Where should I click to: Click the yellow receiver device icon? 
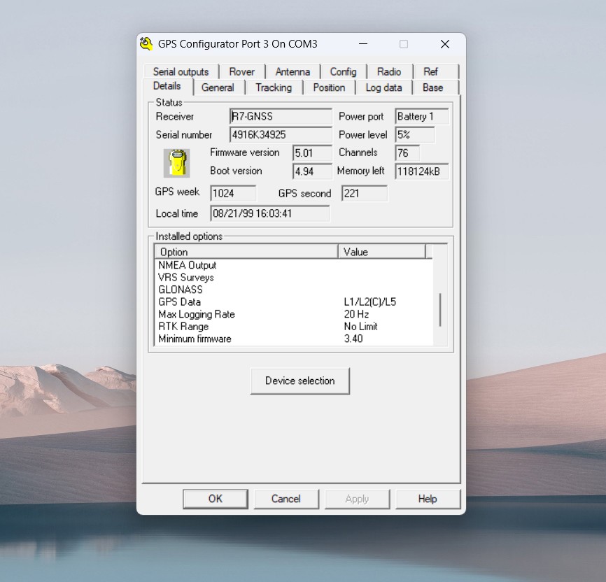point(178,162)
